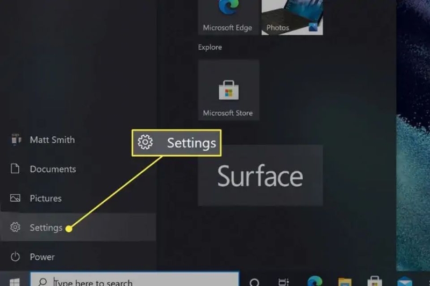Click the Pictures landscape icon
This screenshot has width=430, height=286.
tap(15, 198)
